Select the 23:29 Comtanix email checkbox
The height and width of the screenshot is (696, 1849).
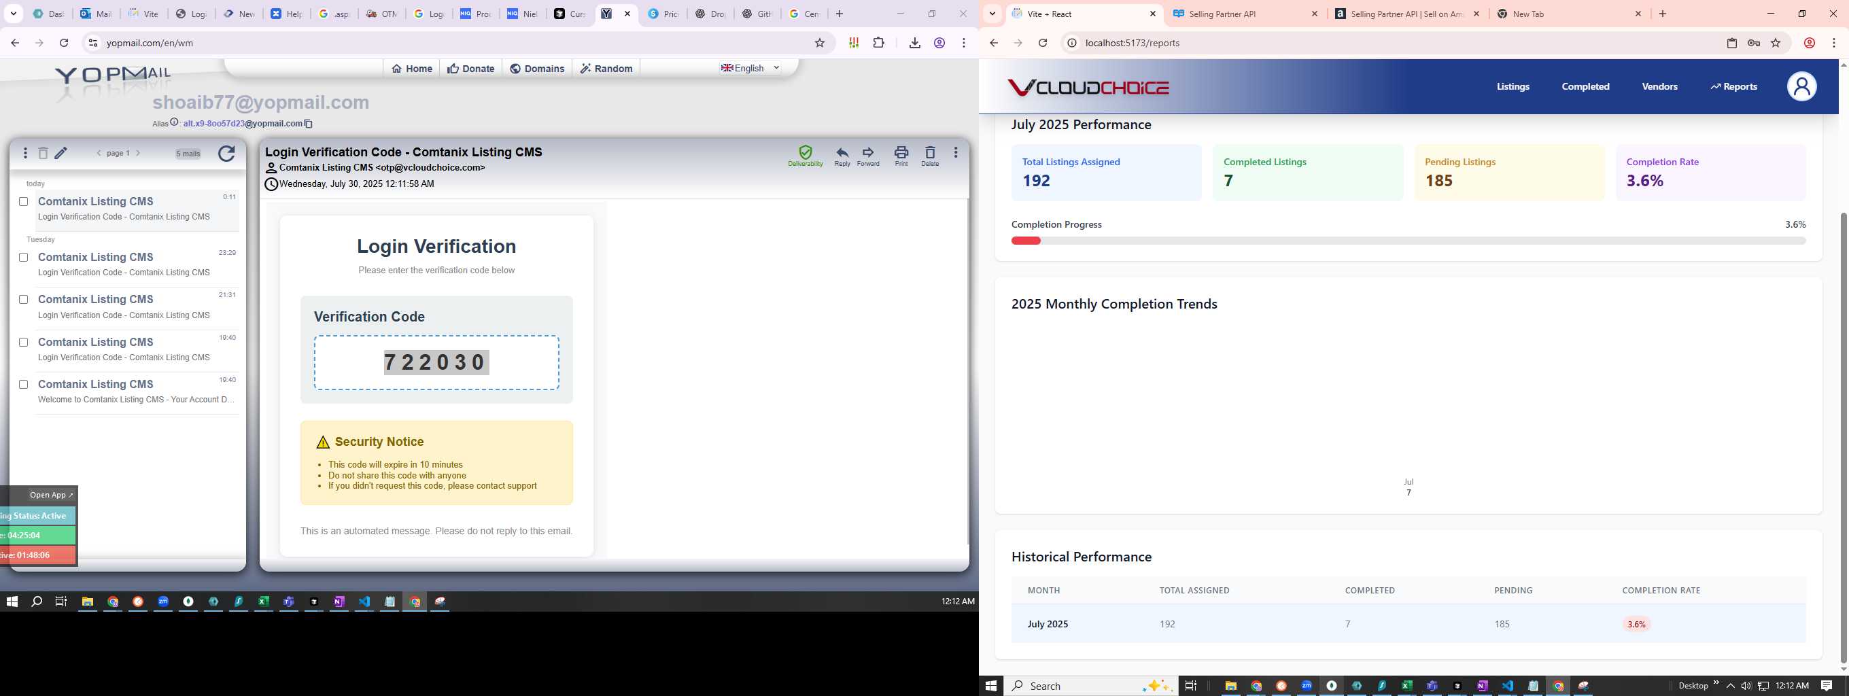tap(24, 258)
